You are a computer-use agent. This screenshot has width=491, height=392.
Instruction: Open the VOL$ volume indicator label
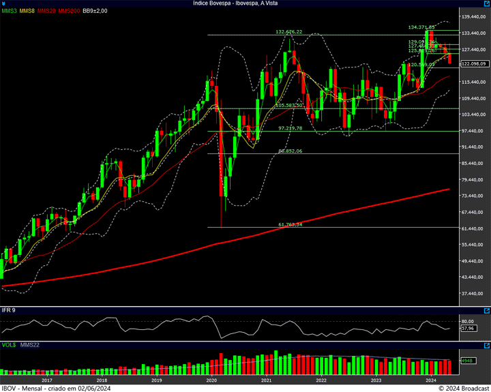pos(9,345)
